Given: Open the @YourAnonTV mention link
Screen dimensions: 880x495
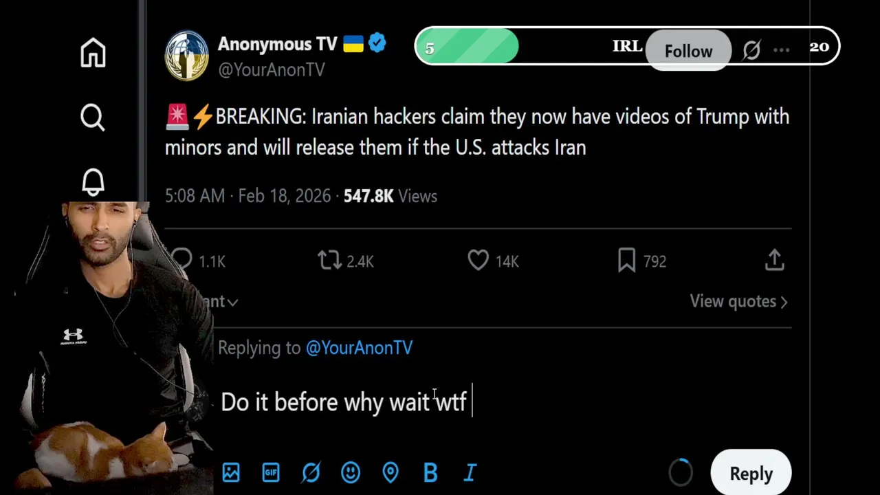Looking at the screenshot, I should 359,348.
